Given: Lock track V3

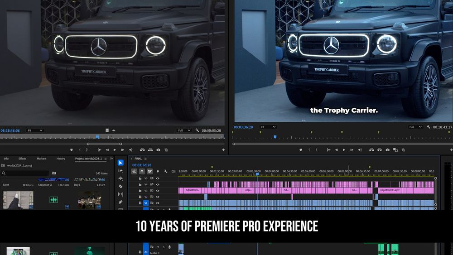Looking at the screenshot, I should pos(140,191).
